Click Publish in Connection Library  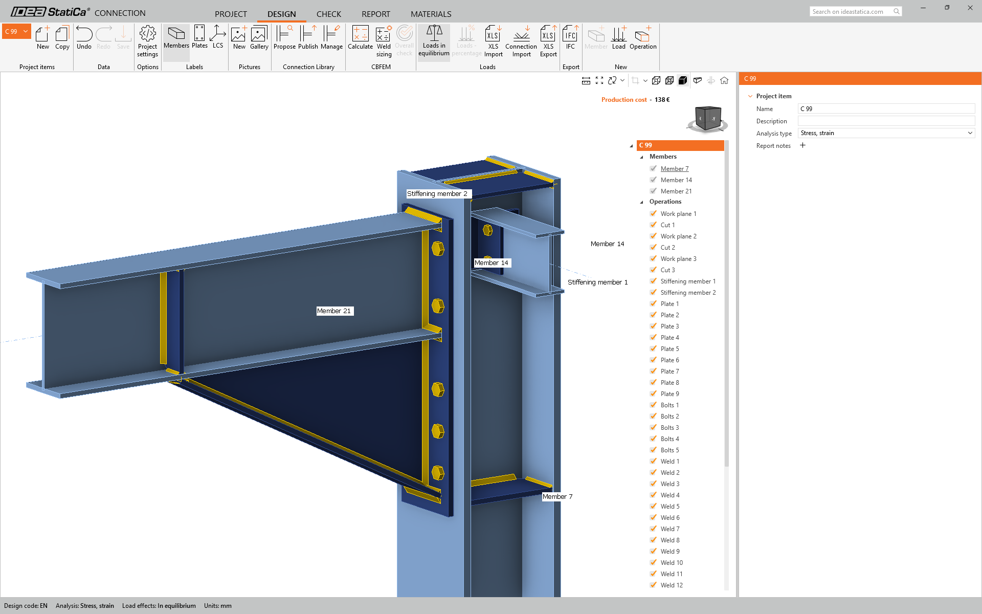[x=308, y=37]
